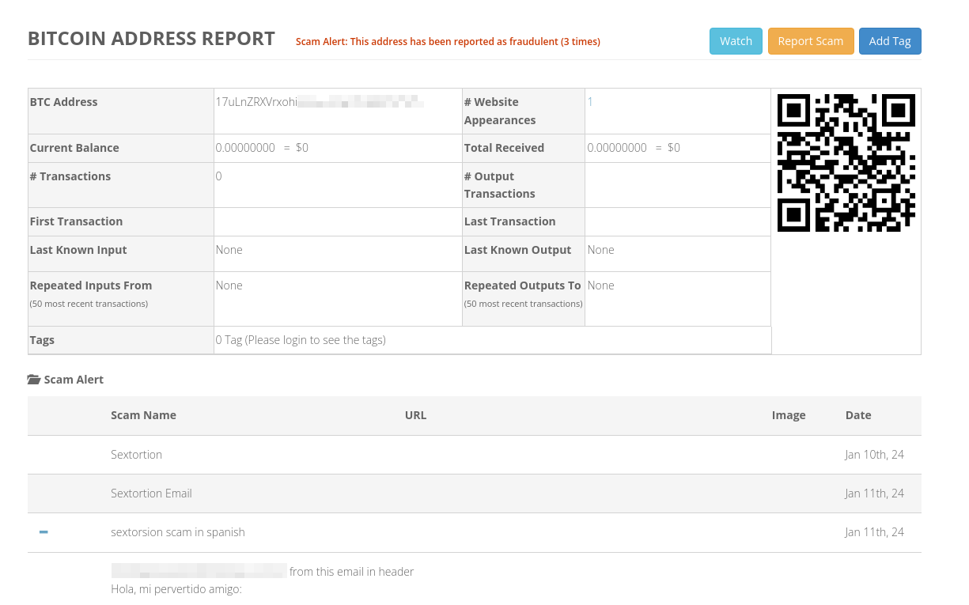Select the Sextortion Email scam row
Image resolution: width=969 pixels, height=605 pixels.
(x=151, y=493)
